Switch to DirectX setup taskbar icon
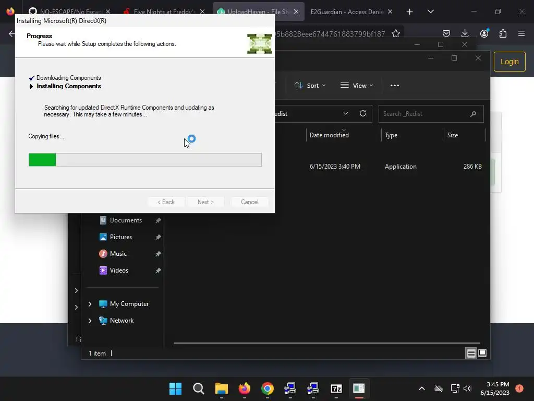 click(x=359, y=388)
